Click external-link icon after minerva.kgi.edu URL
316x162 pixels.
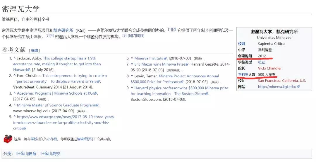298,87
